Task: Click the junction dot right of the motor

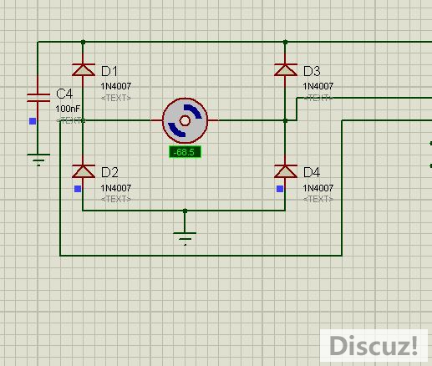Action: click(285, 120)
